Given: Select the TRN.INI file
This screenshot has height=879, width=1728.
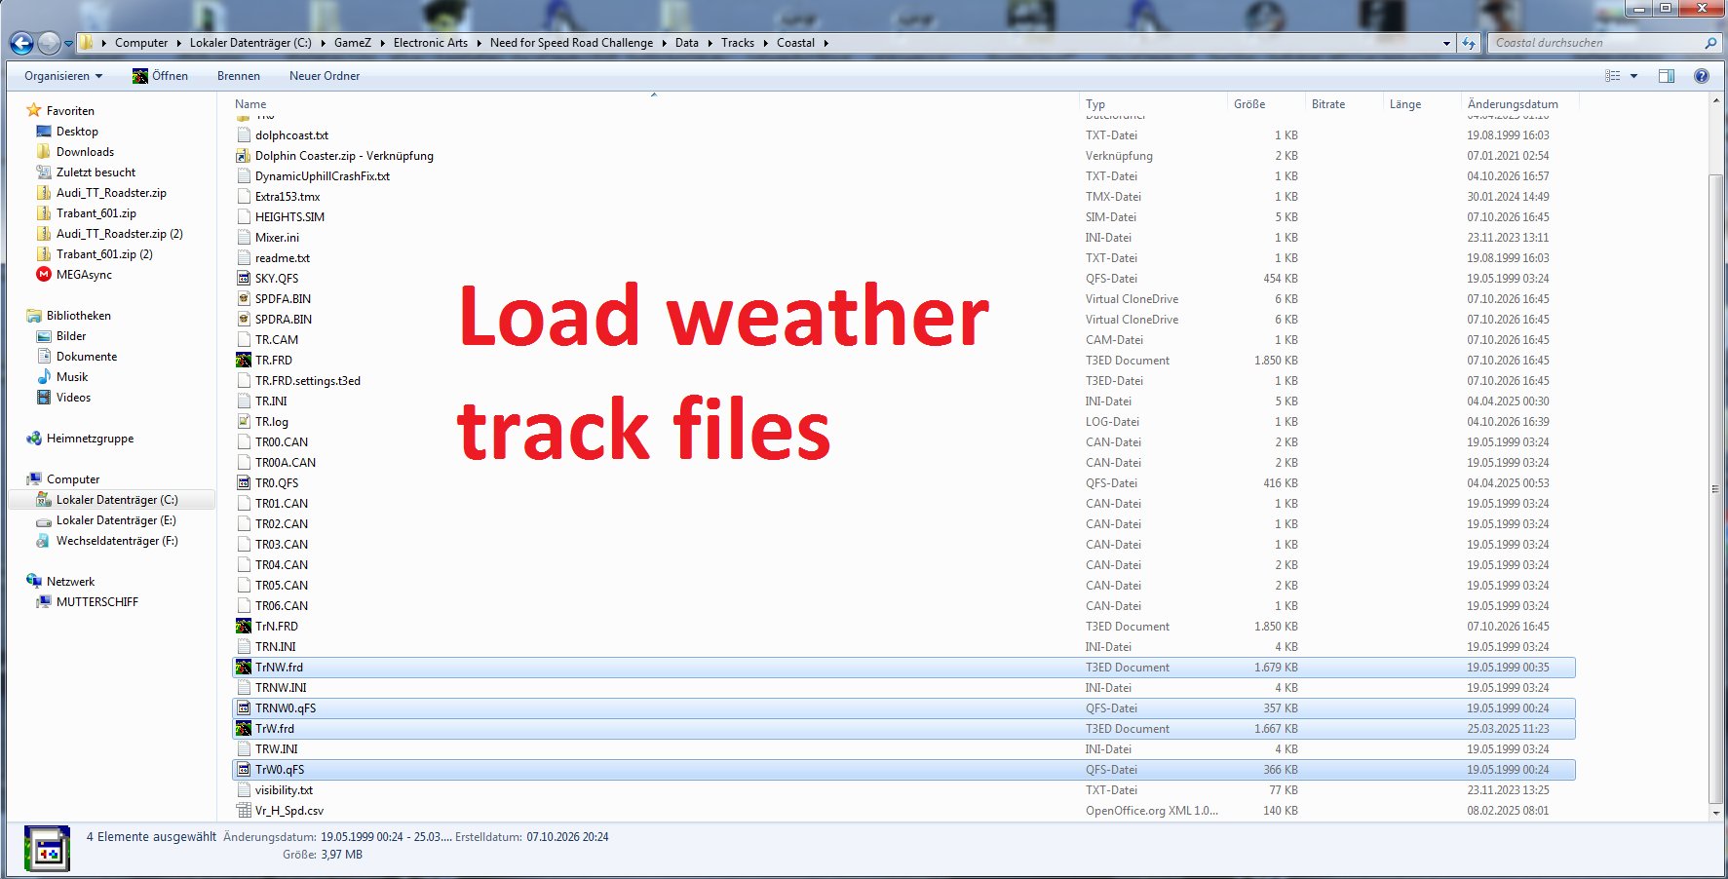Looking at the screenshot, I should pos(275,647).
